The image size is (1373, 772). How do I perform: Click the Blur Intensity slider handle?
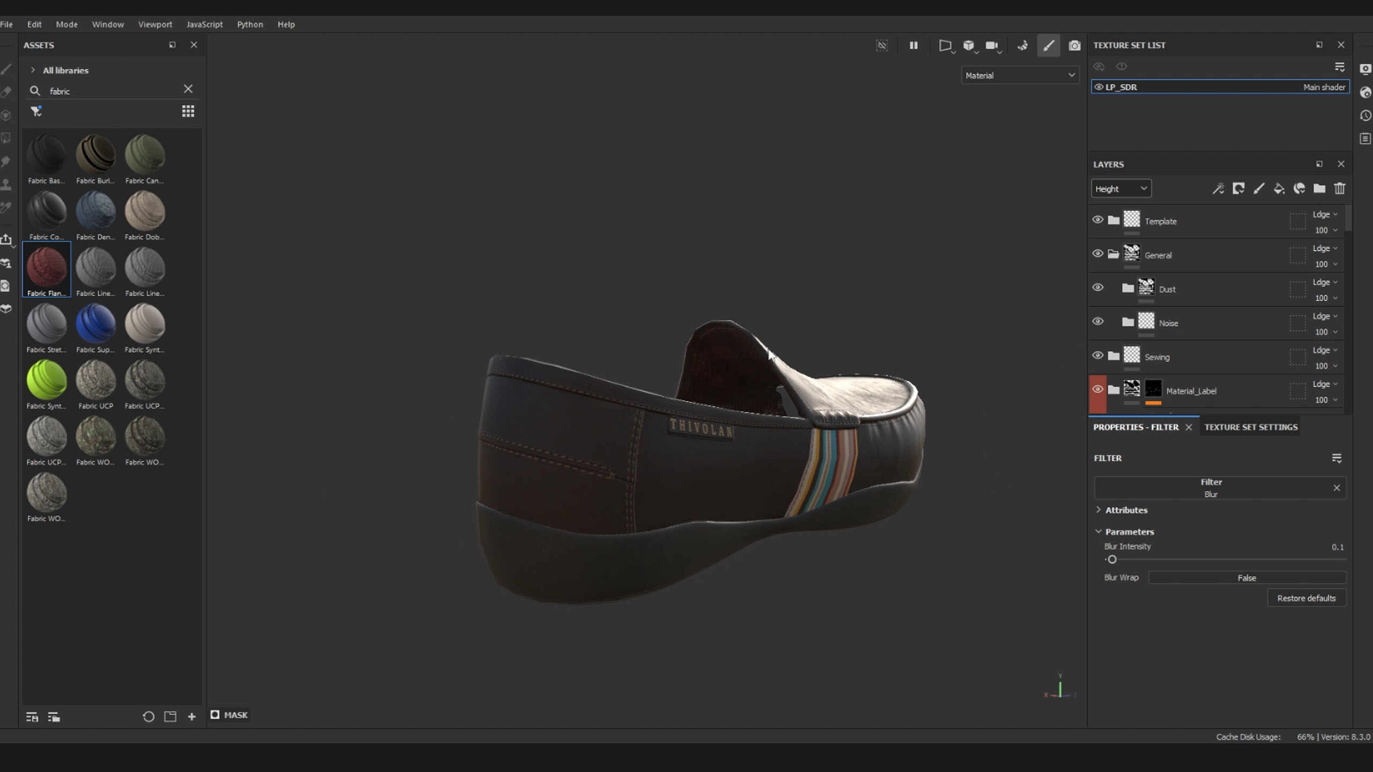click(x=1112, y=560)
